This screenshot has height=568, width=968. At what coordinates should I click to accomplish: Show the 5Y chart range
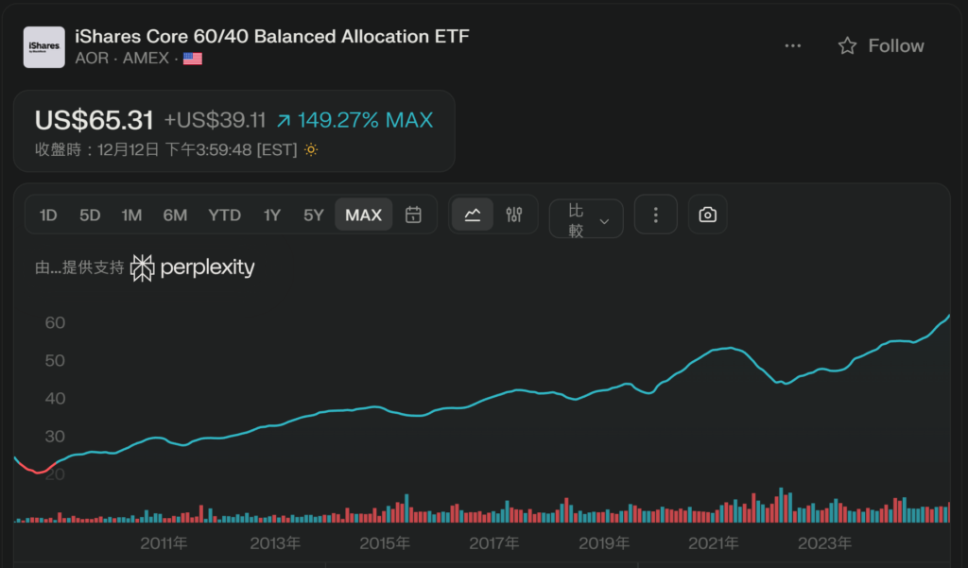pos(314,215)
